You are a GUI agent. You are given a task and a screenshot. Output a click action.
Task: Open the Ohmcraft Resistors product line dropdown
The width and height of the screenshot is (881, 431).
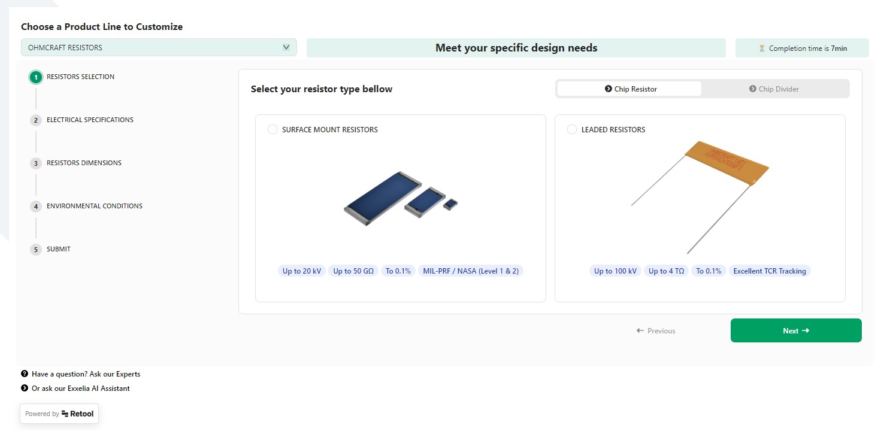[159, 47]
